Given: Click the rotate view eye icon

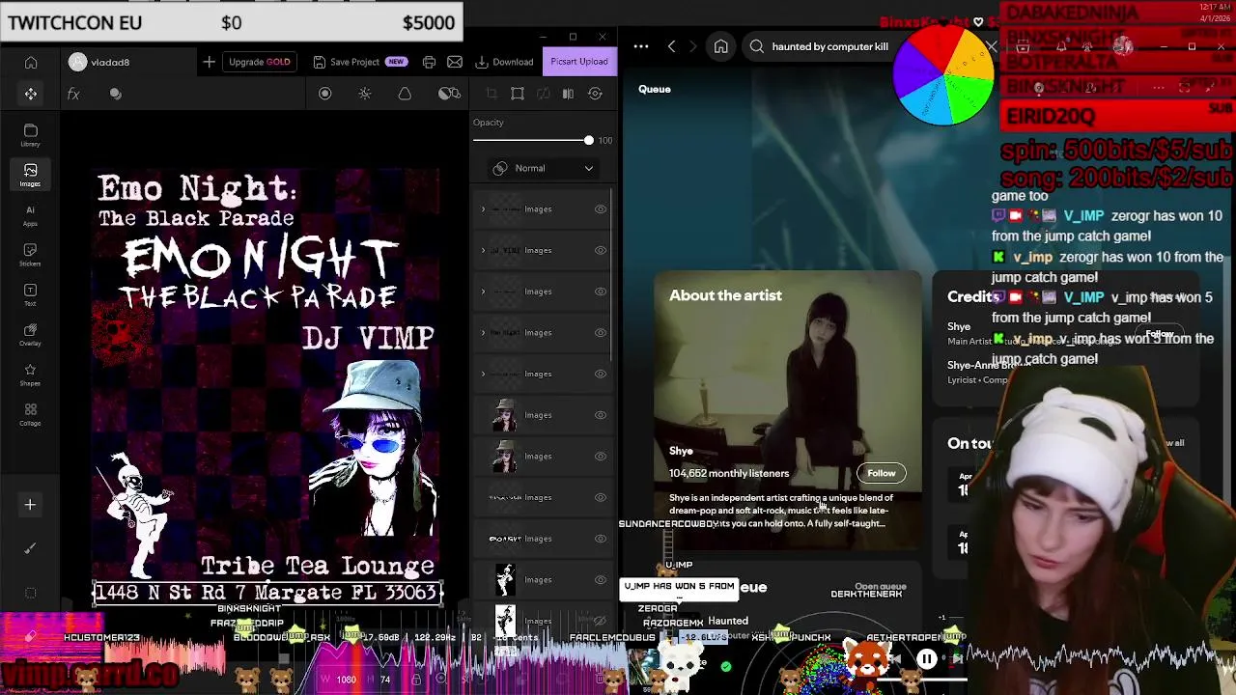Looking at the screenshot, I should (595, 94).
